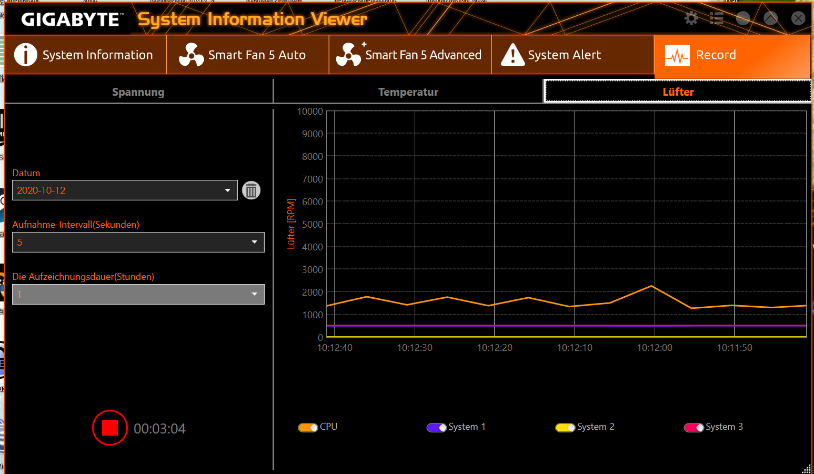This screenshot has height=474, width=814.
Task: Open settings via the gear icon
Action: [x=691, y=18]
